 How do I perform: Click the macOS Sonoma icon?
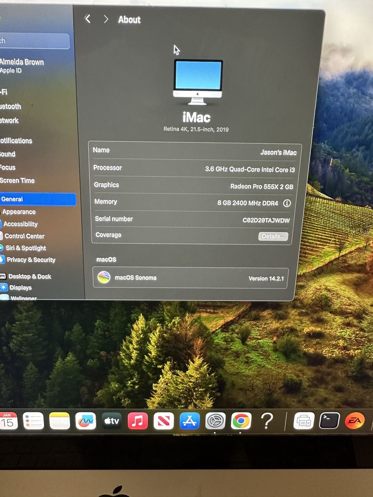coord(104,277)
